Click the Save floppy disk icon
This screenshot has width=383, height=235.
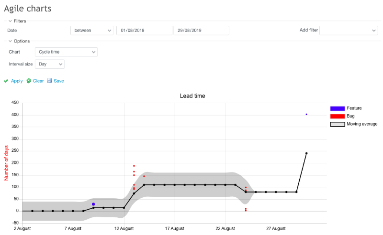click(x=49, y=81)
